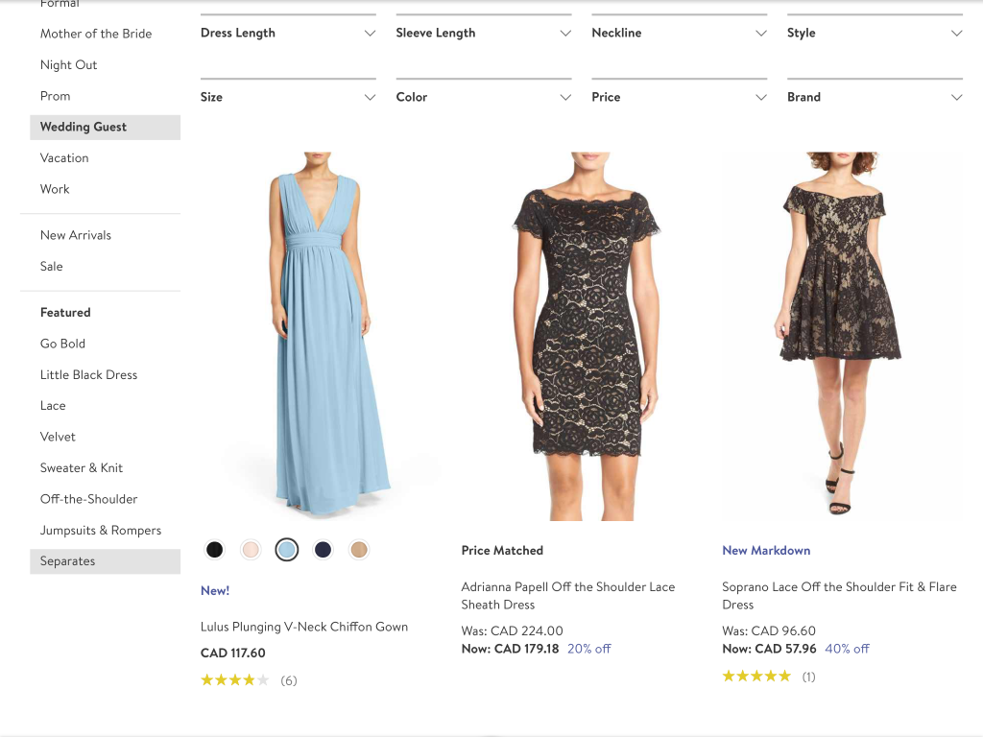Expand the Dress Length filter
983x737 pixels.
[x=288, y=34]
